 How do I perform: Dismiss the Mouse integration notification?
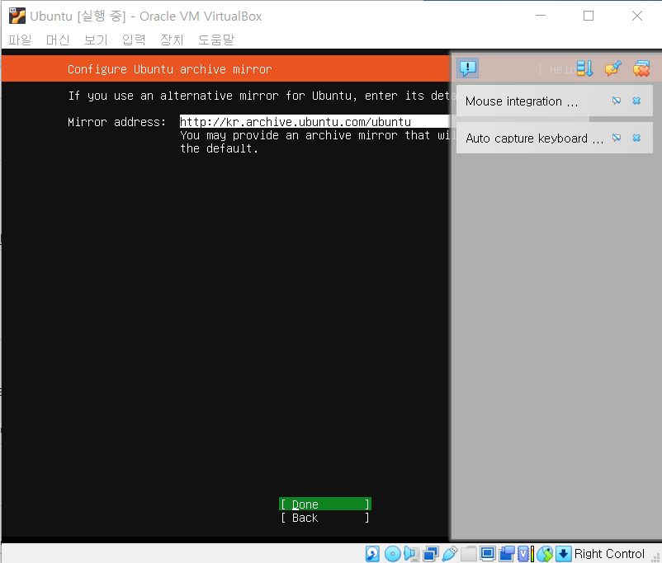click(636, 101)
